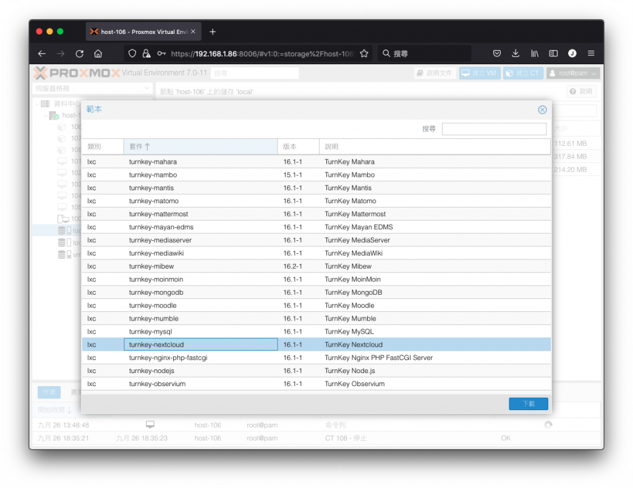The height and width of the screenshot is (488, 633).
Task: Click the address bar URL
Action: pos(262,54)
